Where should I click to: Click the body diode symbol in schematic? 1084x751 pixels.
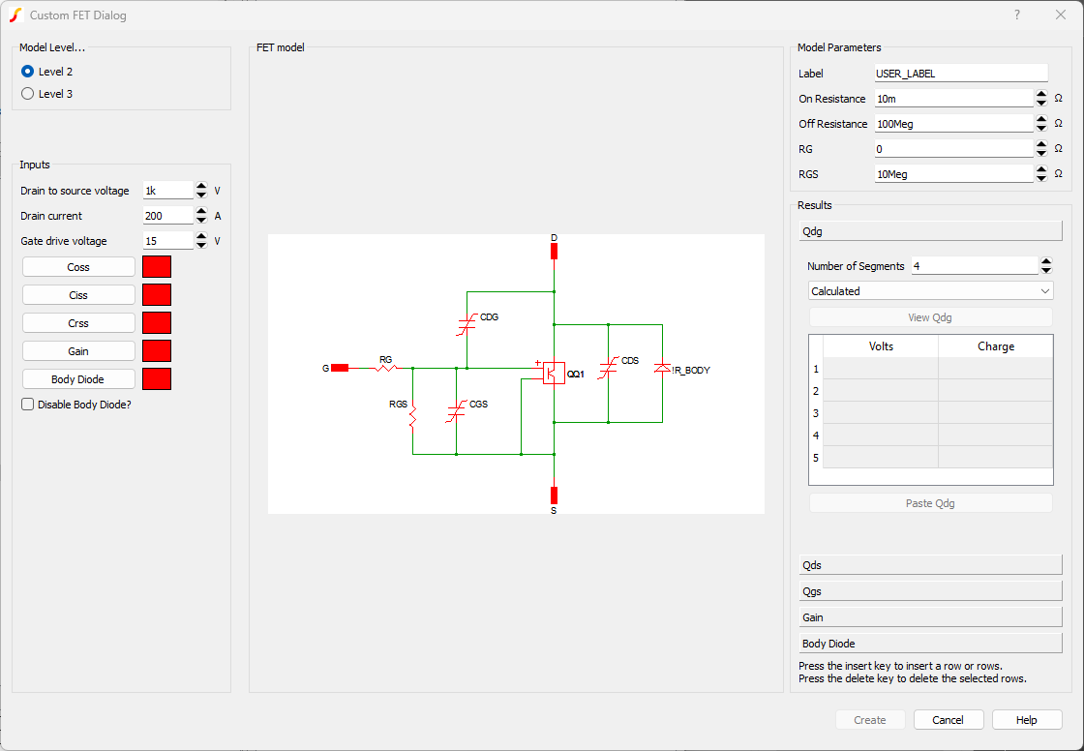pyautogui.click(x=662, y=368)
